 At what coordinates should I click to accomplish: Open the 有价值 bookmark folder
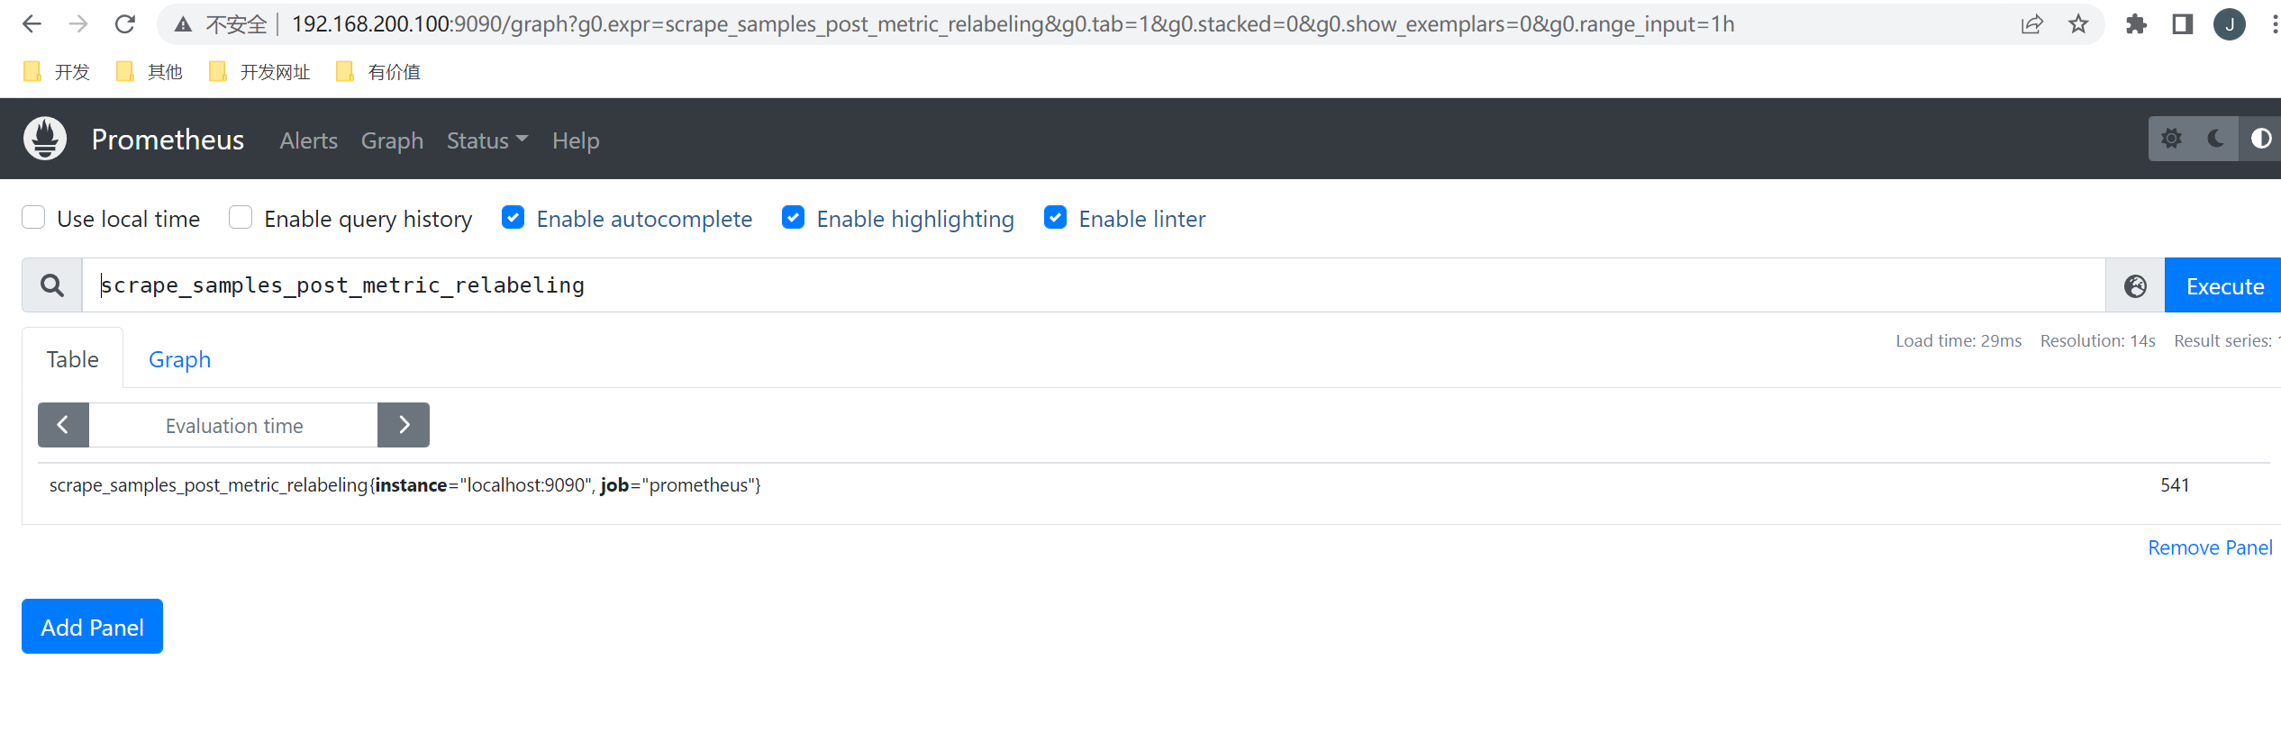pyautogui.click(x=378, y=72)
